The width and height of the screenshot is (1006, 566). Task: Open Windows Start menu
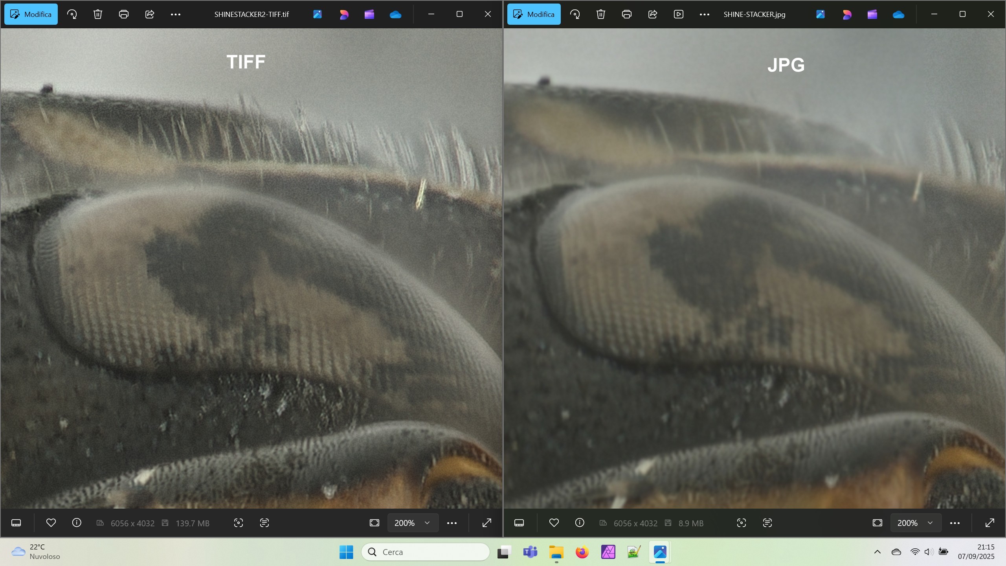tap(346, 552)
